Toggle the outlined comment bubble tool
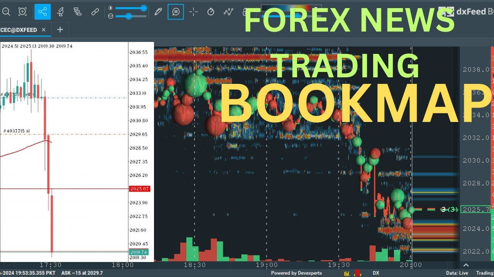 [x=176, y=12]
